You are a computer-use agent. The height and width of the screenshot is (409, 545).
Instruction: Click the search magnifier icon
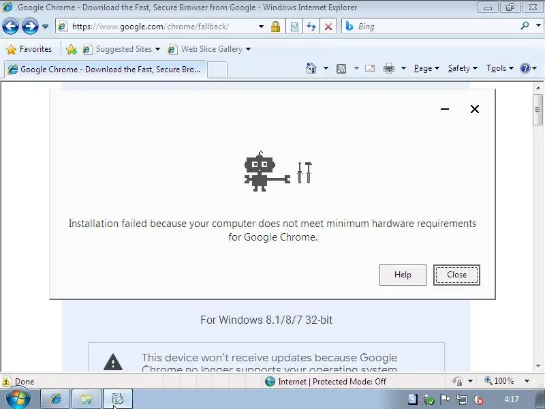pos(525,26)
